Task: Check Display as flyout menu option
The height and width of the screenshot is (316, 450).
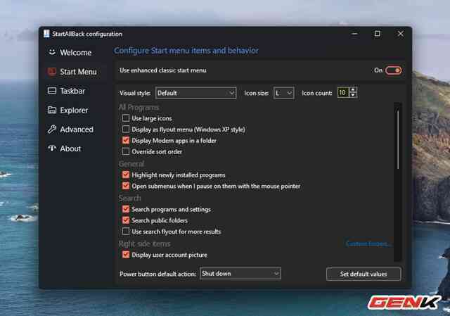Action: click(x=126, y=129)
